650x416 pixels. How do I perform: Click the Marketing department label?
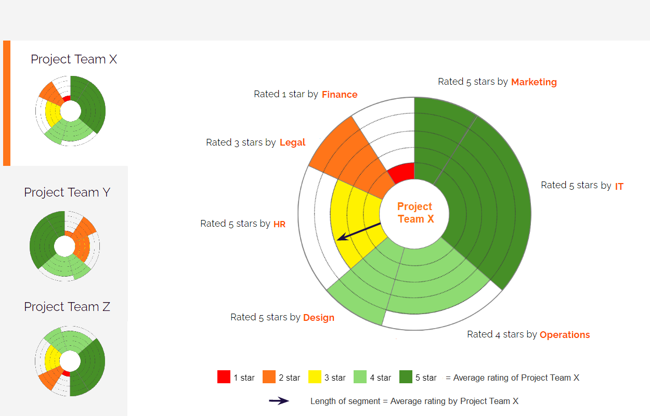[534, 82]
